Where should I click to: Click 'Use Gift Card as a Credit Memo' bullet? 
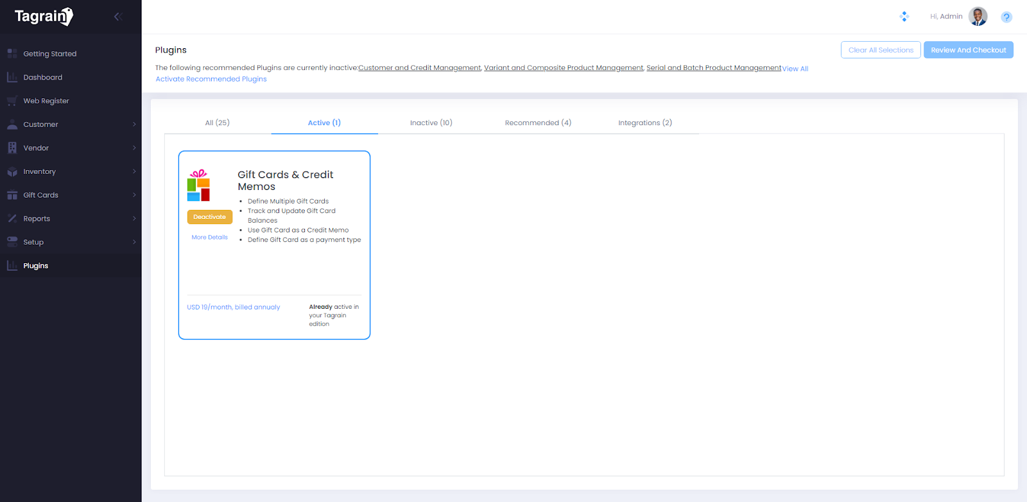(x=298, y=230)
